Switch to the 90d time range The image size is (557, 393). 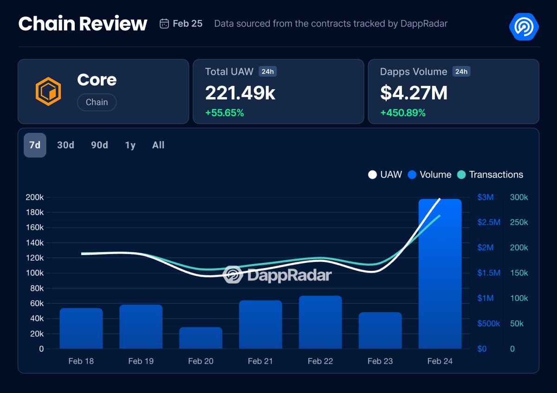[99, 145]
